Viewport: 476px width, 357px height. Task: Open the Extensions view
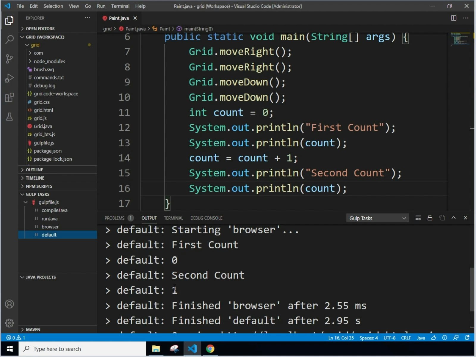click(x=9, y=97)
